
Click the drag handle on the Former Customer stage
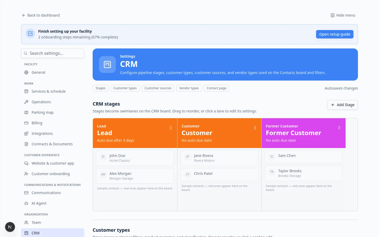[x=339, y=128]
